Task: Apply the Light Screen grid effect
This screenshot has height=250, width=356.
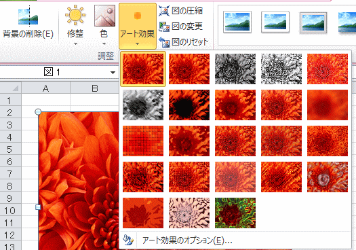Action: (x=143, y=141)
